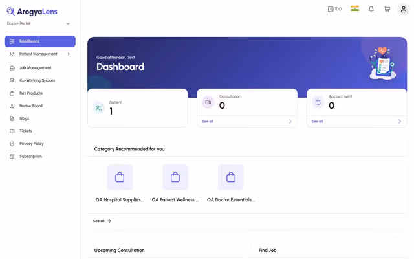The image size is (414, 259).
Task: Click the Privacy Policy shield icon
Action: (x=12, y=144)
